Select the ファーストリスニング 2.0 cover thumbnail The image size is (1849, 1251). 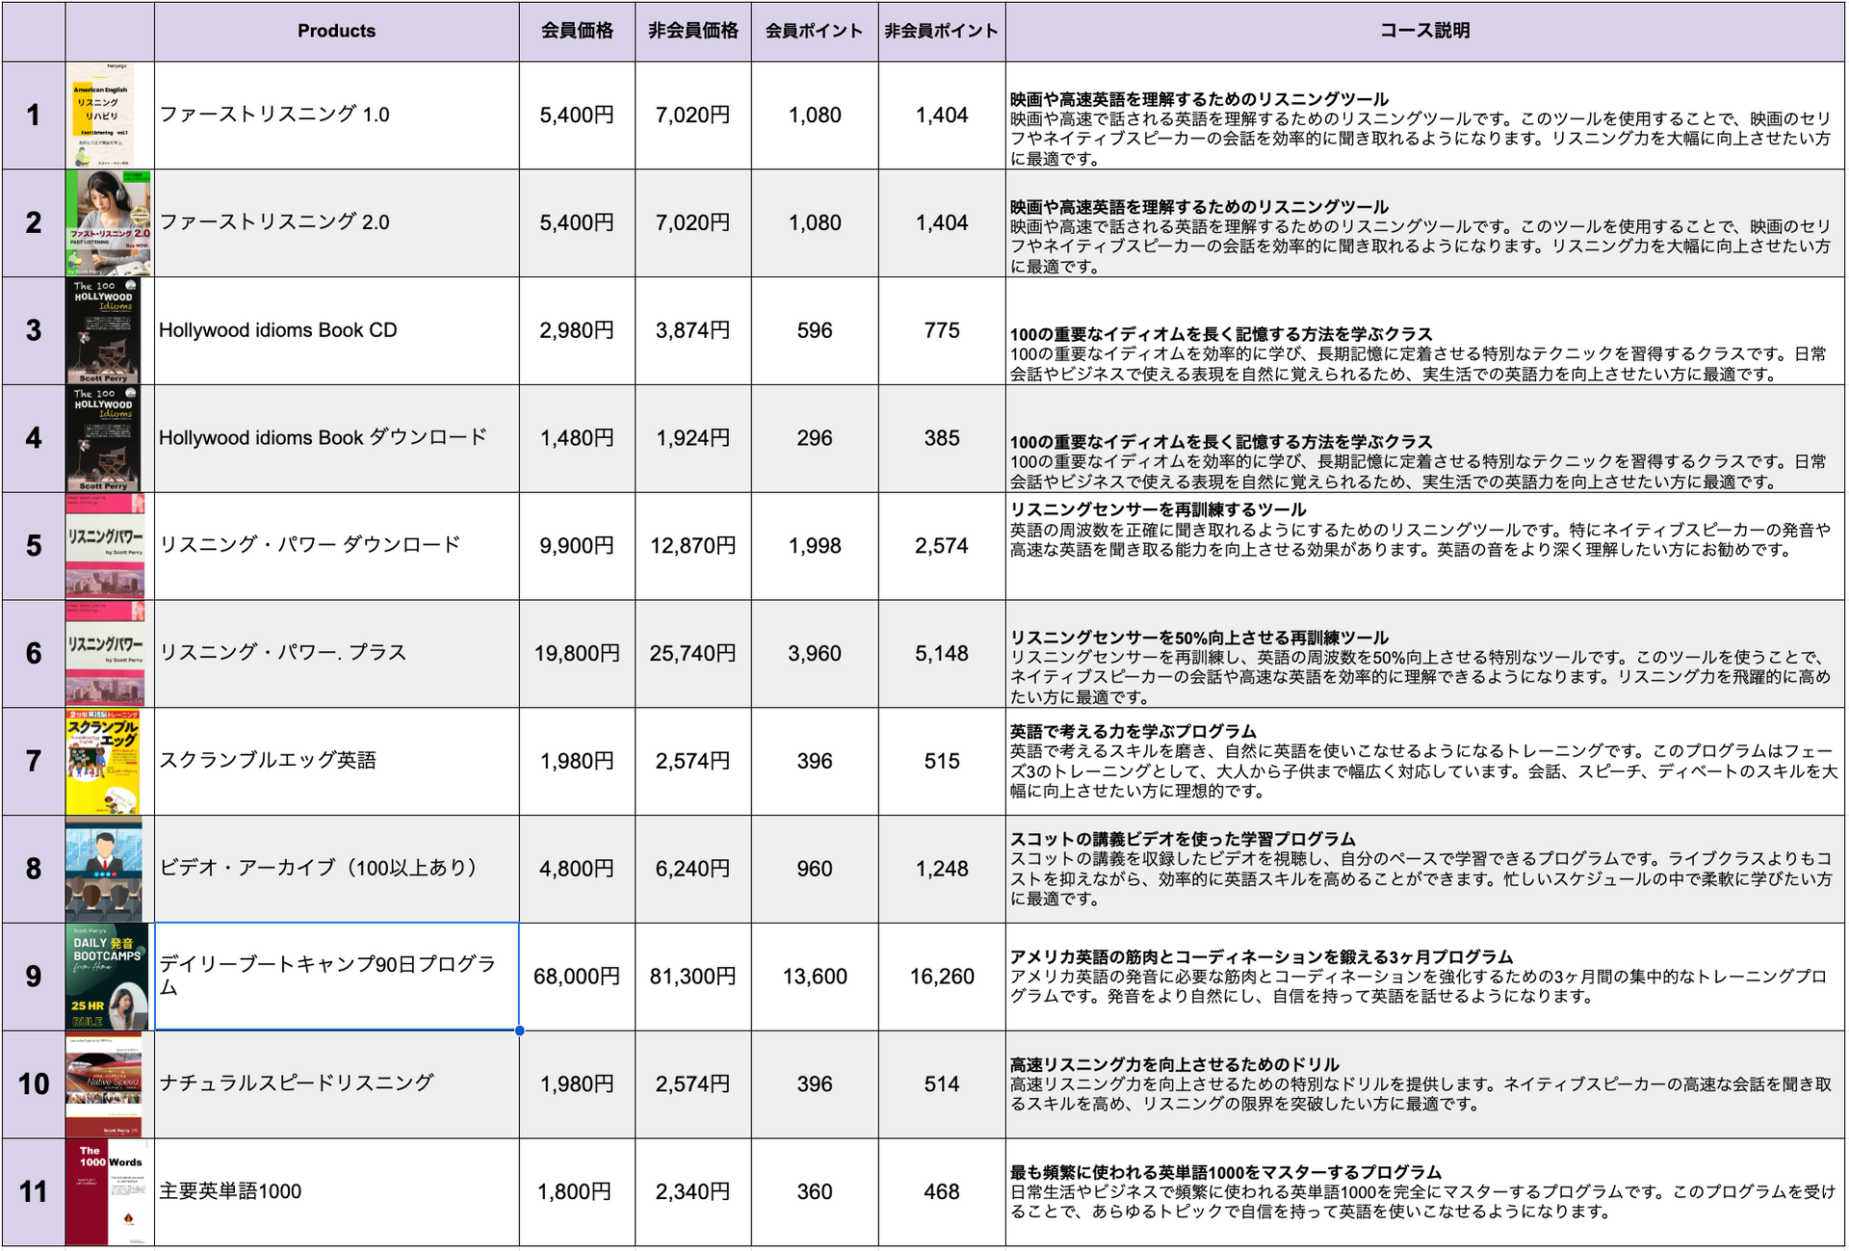tap(109, 223)
